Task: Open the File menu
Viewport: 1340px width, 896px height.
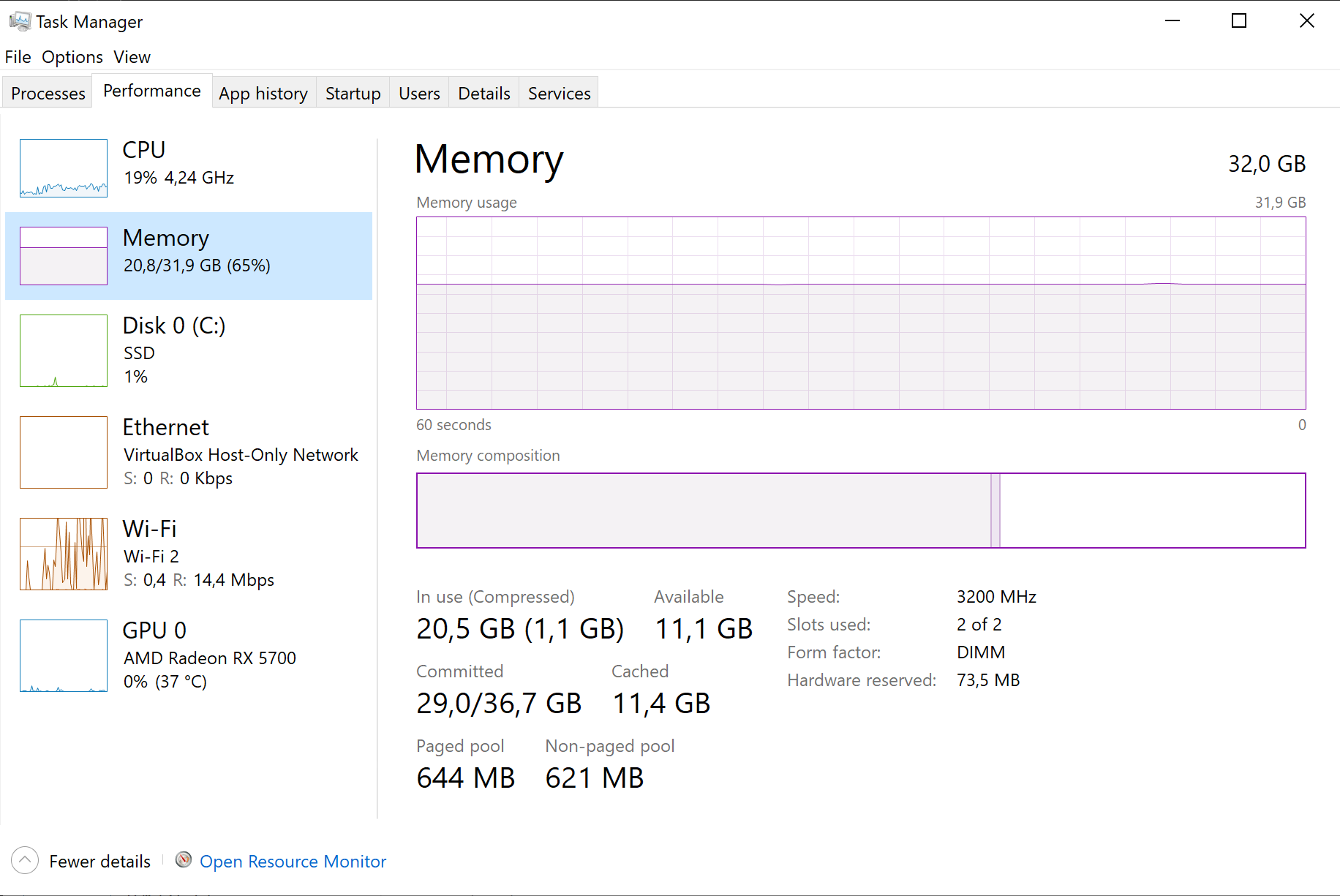Action: [x=18, y=57]
